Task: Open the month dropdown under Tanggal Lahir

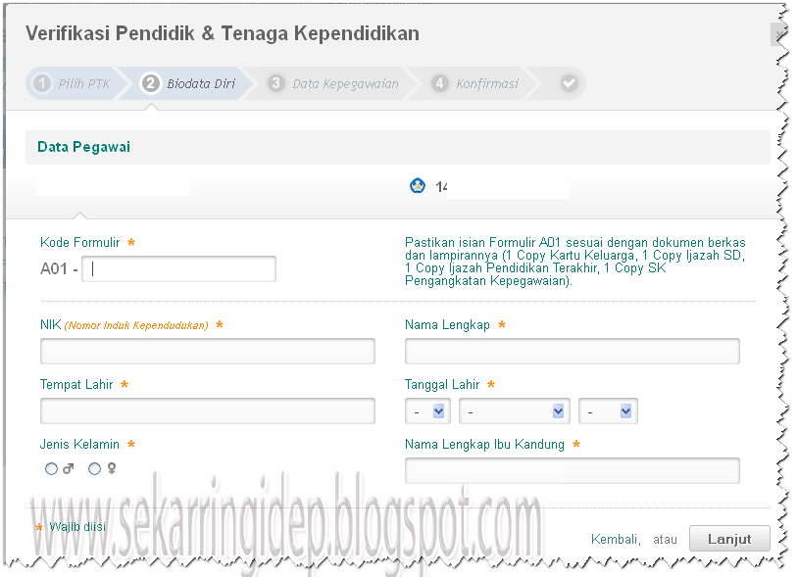Action: pos(515,410)
